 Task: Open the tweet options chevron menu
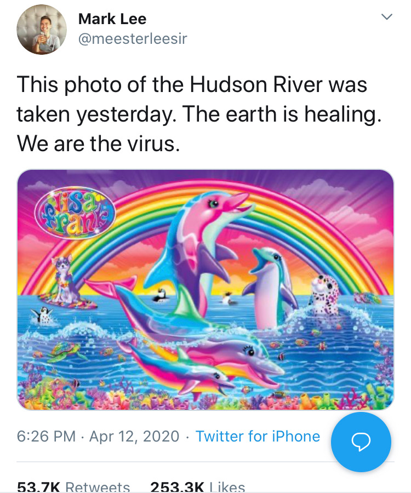coord(386,16)
